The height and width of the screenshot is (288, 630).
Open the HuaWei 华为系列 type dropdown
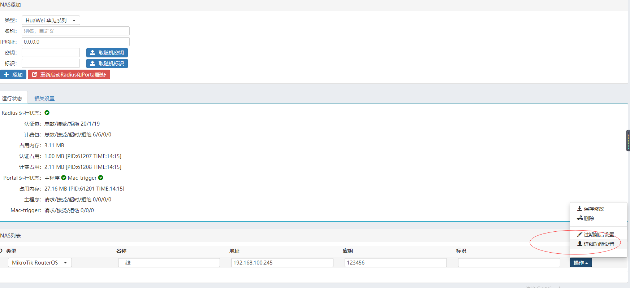51,21
